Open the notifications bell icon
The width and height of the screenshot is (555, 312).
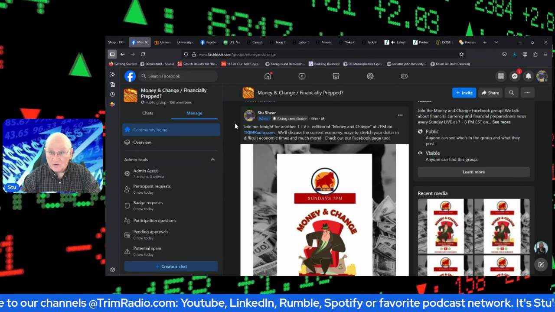(x=528, y=76)
